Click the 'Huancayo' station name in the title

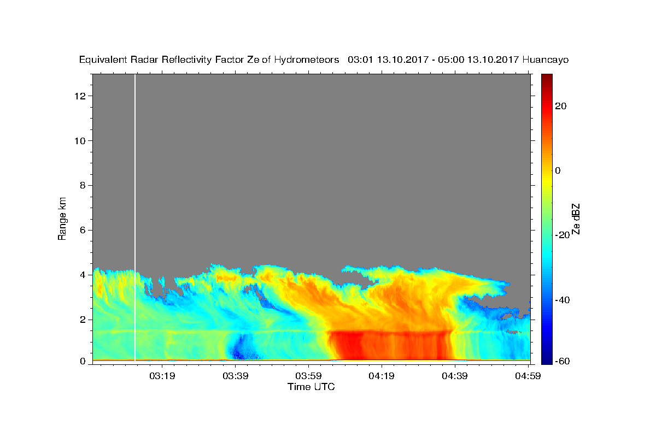546,60
